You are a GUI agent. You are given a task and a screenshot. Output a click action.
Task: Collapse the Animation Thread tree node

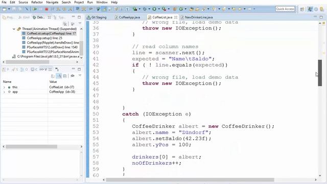tap(14, 29)
